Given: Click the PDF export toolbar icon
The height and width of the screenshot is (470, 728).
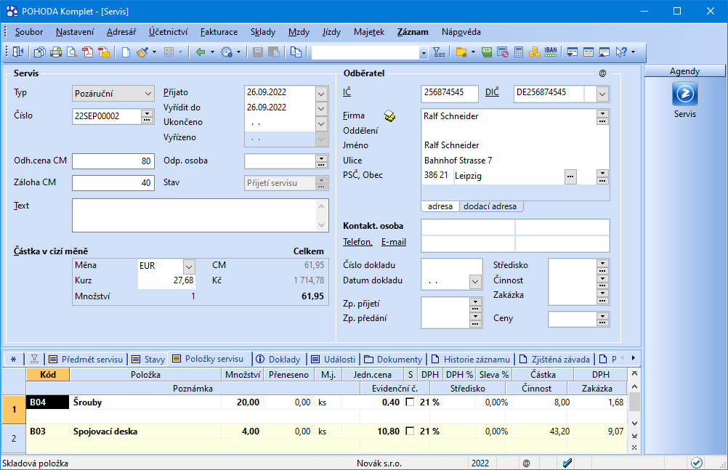Looking at the screenshot, I should [87, 52].
